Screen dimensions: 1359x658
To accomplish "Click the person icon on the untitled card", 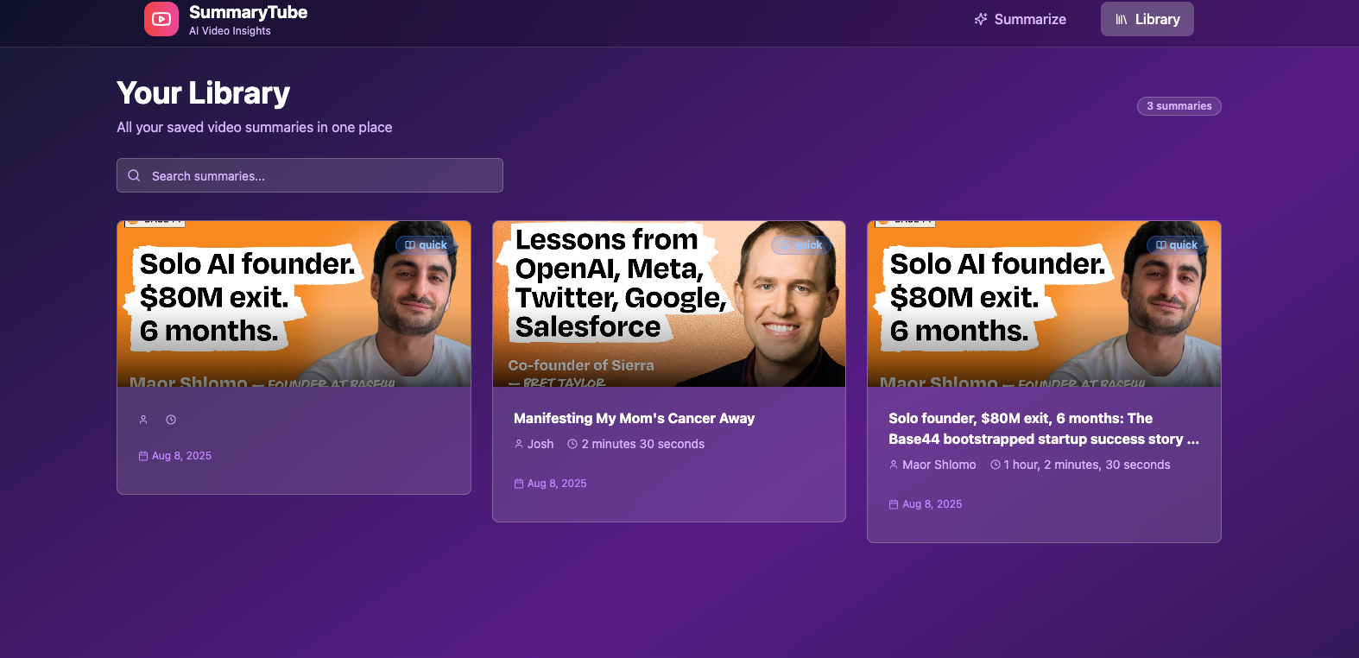I will (143, 420).
